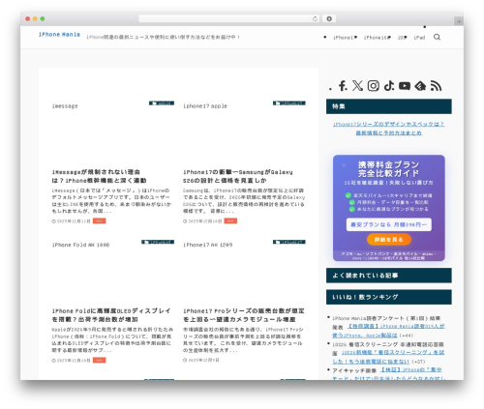
Task: Click the 'いいね！数ランキング' section header
Action: click(389, 297)
